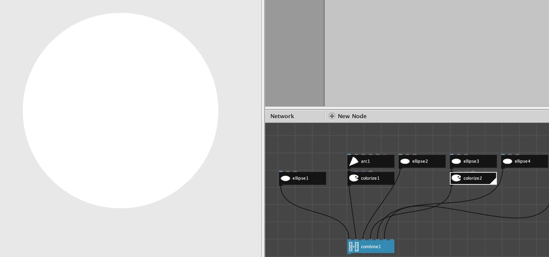Click the ellipse4 node oval icon
Image resolution: width=549 pixels, height=257 pixels.
(x=507, y=161)
